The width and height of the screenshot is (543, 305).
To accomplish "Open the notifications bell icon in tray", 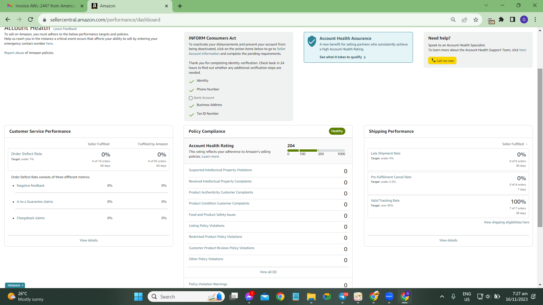I will 533,297.
